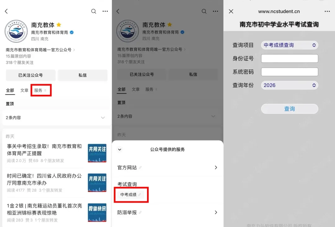
Task: Collapse the 公众号提供的服务 sheet
Action: coord(120,149)
